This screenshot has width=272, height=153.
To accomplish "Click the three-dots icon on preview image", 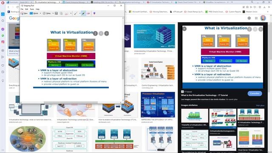I will coord(249,29).
